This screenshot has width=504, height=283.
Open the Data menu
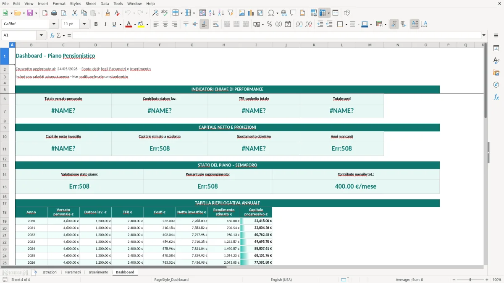click(x=105, y=3)
